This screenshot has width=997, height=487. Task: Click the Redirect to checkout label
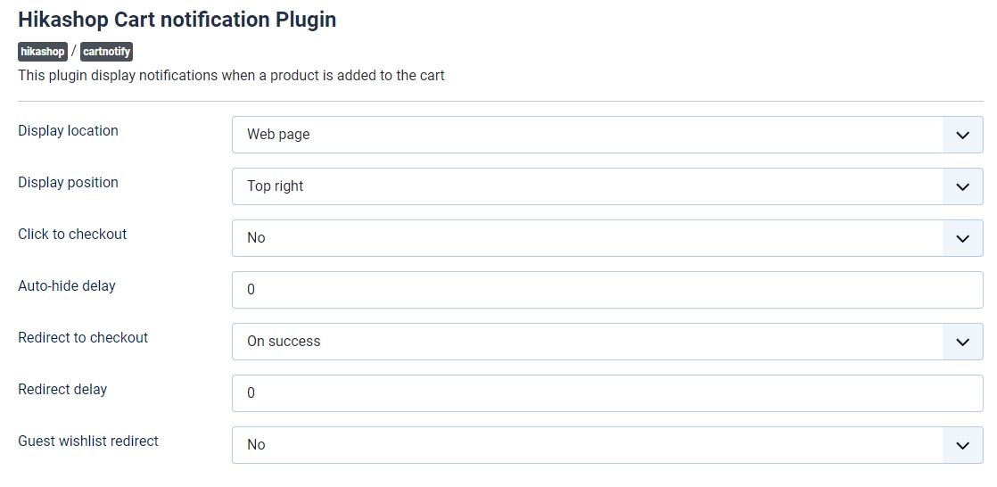(83, 338)
